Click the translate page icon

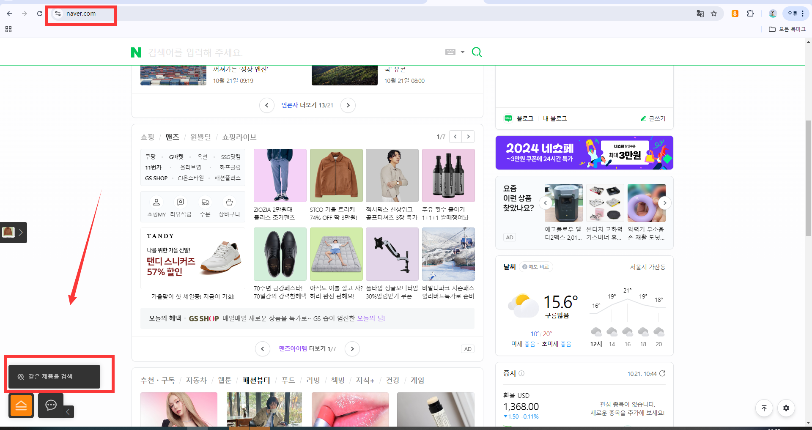coord(700,14)
